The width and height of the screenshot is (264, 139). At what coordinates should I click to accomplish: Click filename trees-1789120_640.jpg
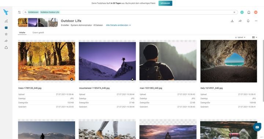tap(30, 88)
